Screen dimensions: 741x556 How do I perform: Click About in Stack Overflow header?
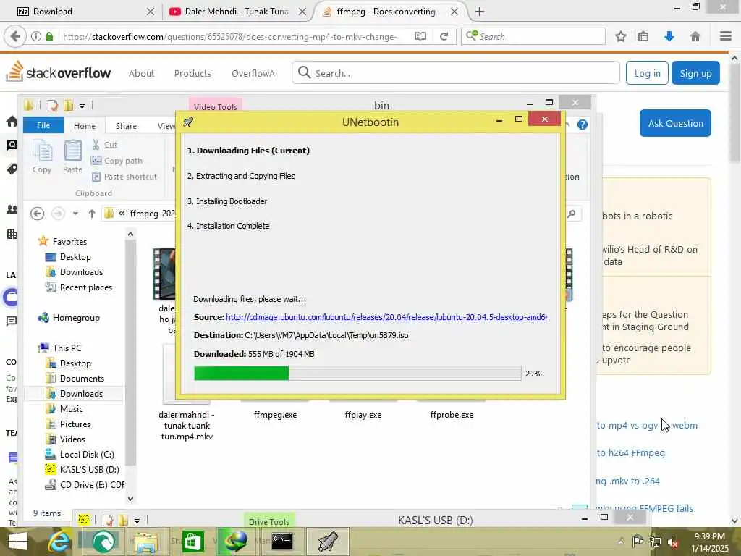click(x=141, y=73)
